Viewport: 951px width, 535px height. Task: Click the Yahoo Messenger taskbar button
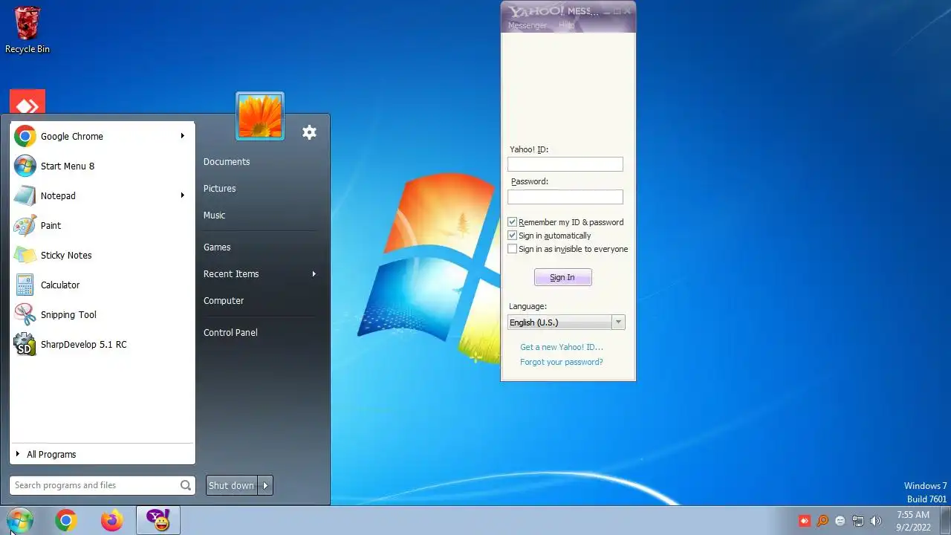pyautogui.click(x=158, y=521)
